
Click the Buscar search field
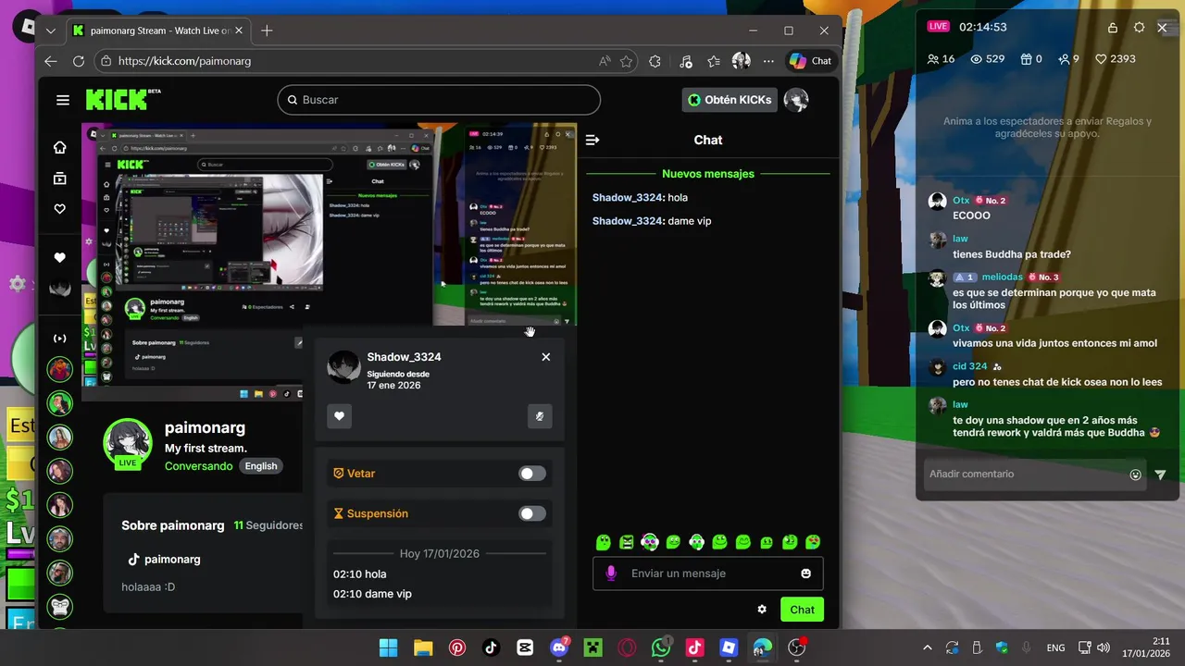coord(439,100)
